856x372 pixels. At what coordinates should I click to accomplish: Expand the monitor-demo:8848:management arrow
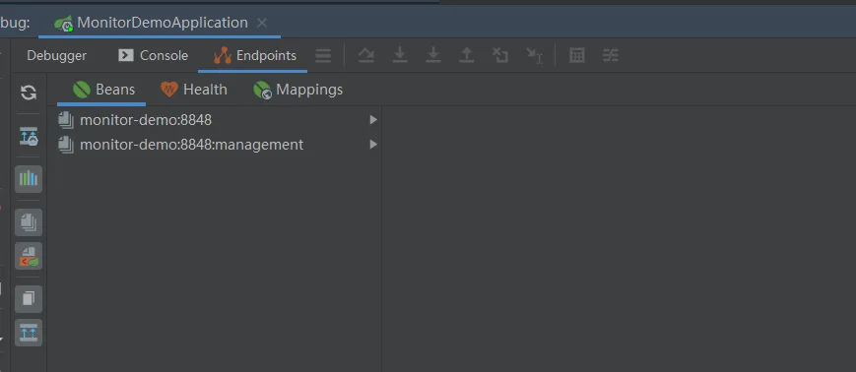[373, 145]
